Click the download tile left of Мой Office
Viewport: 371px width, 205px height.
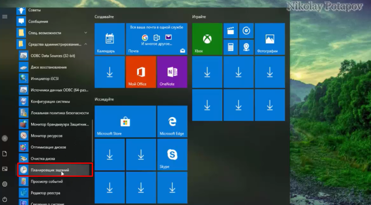109,72
